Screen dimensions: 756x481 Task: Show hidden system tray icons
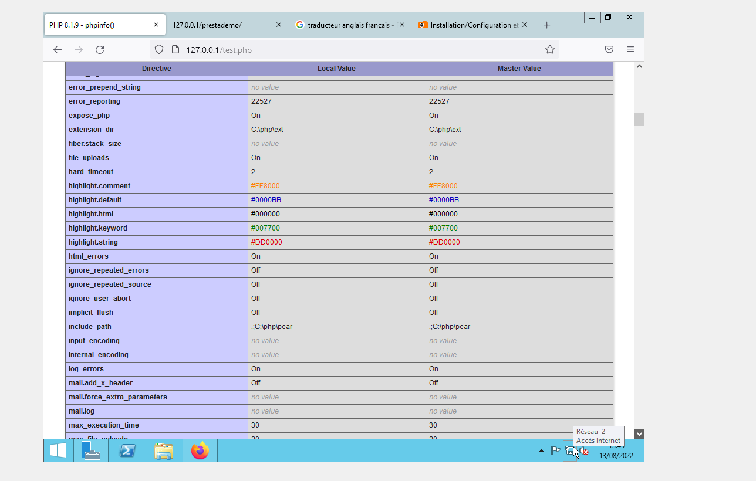[541, 451]
